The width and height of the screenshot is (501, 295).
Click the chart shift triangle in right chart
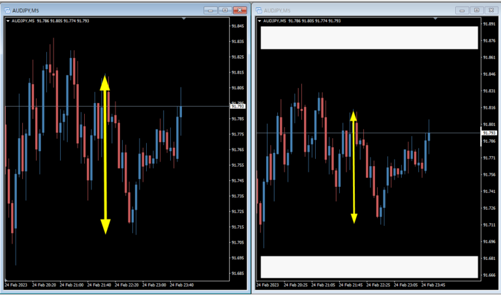pyautogui.click(x=435, y=19)
